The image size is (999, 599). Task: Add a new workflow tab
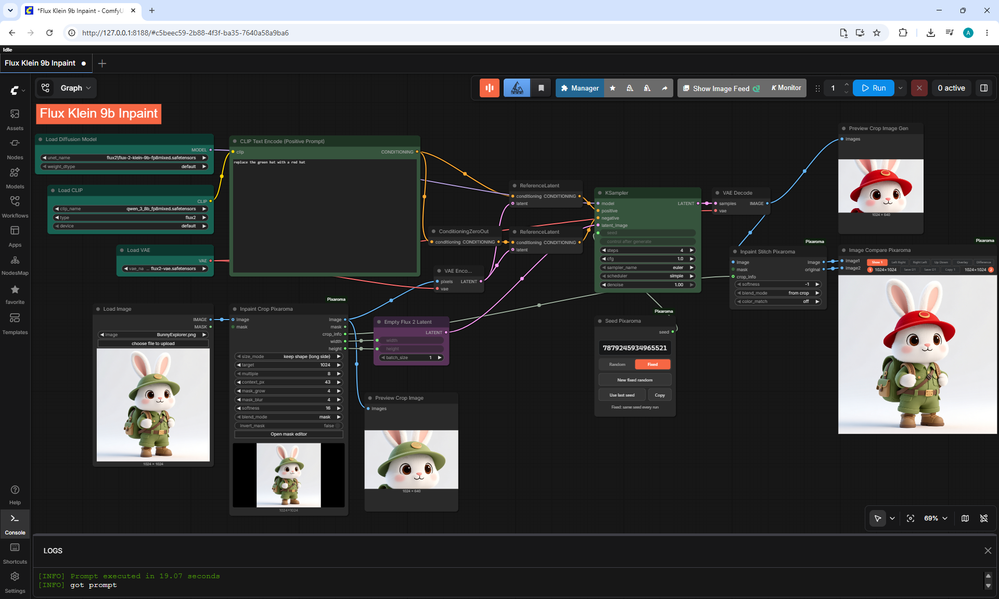tap(102, 63)
